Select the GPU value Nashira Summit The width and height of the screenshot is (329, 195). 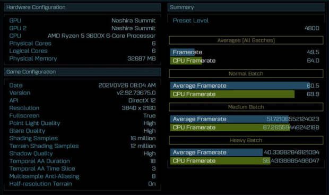click(133, 21)
